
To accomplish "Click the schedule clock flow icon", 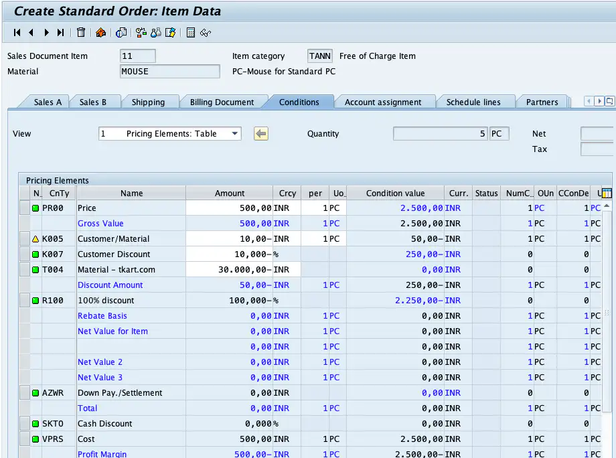I will (x=141, y=33).
